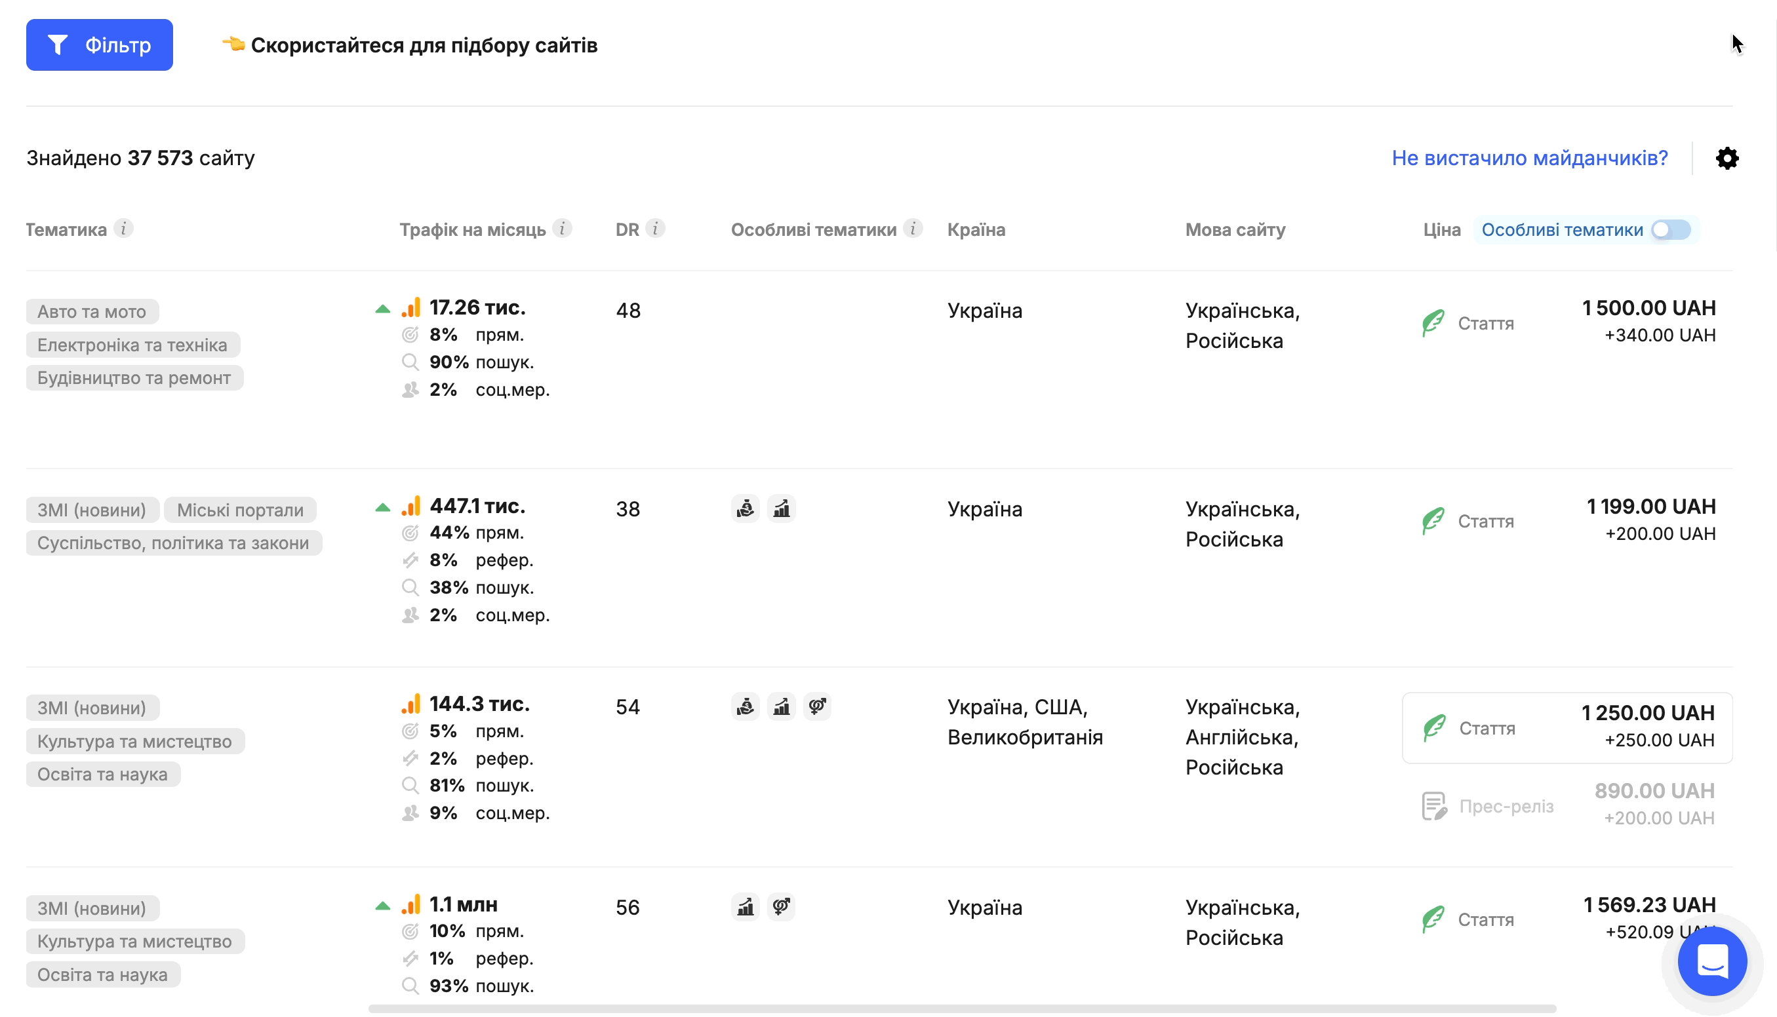Click traffic bars icon beside 17.26 тис.
The image size is (1777, 1017).
pos(411,307)
